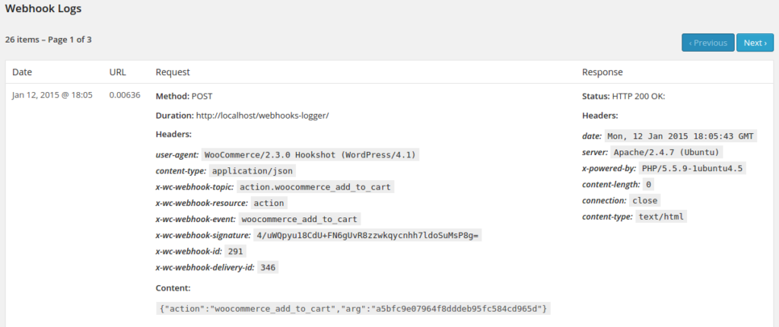
Task: Click the Previous page button
Action: coord(708,43)
